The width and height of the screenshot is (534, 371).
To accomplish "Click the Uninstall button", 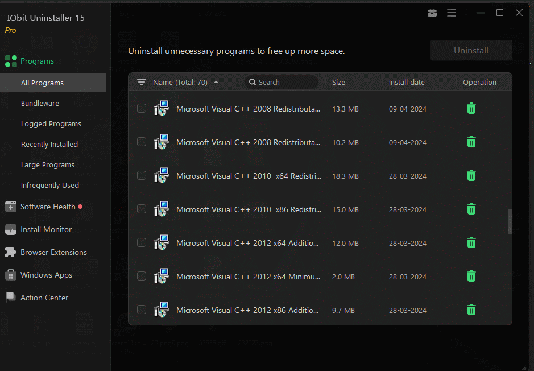I will tap(471, 51).
